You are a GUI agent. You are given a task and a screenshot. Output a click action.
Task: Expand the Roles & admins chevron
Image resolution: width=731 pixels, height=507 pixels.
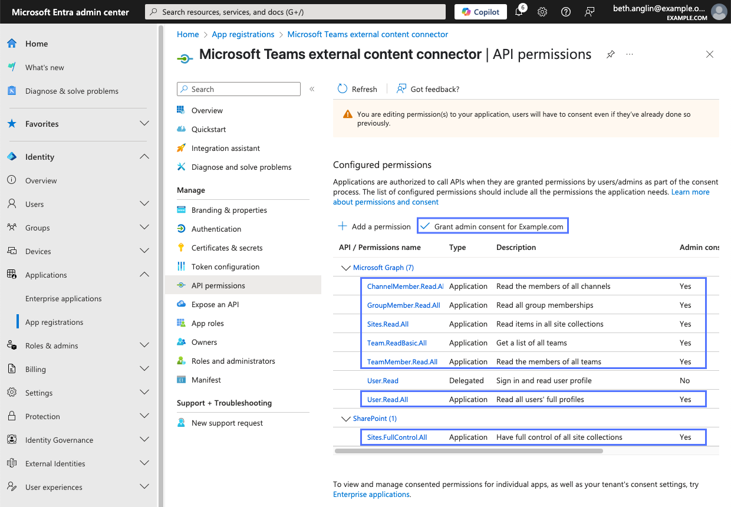tap(144, 345)
